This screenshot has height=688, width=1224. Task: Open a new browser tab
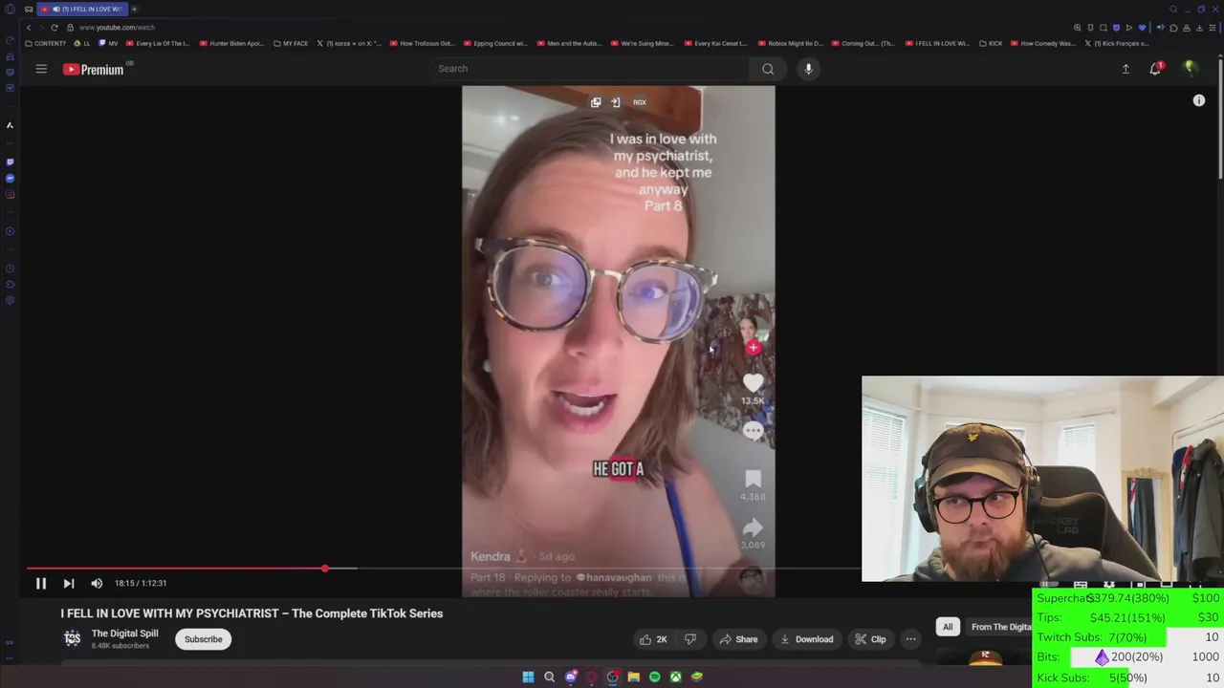(x=134, y=9)
